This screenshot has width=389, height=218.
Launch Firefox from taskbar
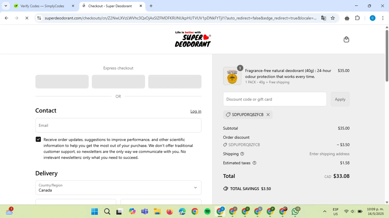point(170,212)
